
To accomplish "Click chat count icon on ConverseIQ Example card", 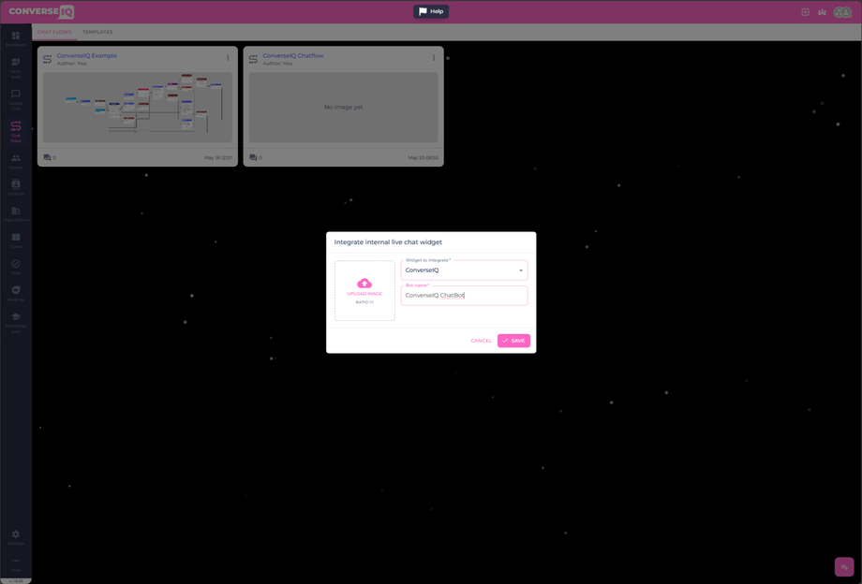I will [x=47, y=157].
